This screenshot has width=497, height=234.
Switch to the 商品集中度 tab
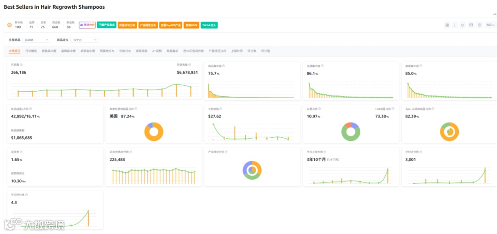[49, 51]
